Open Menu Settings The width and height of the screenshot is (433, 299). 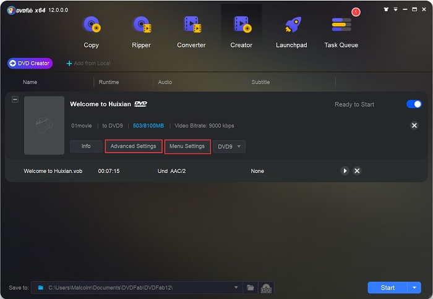pyautogui.click(x=187, y=146)
